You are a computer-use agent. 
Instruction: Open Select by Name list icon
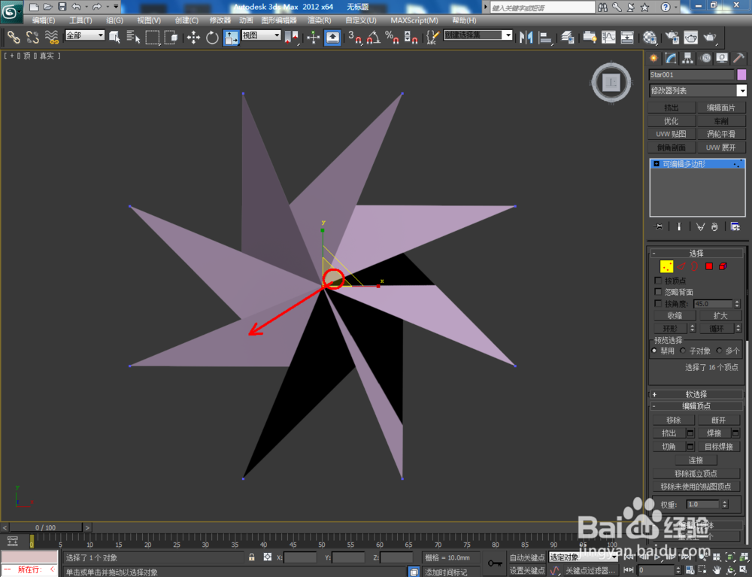coord(133,37)
